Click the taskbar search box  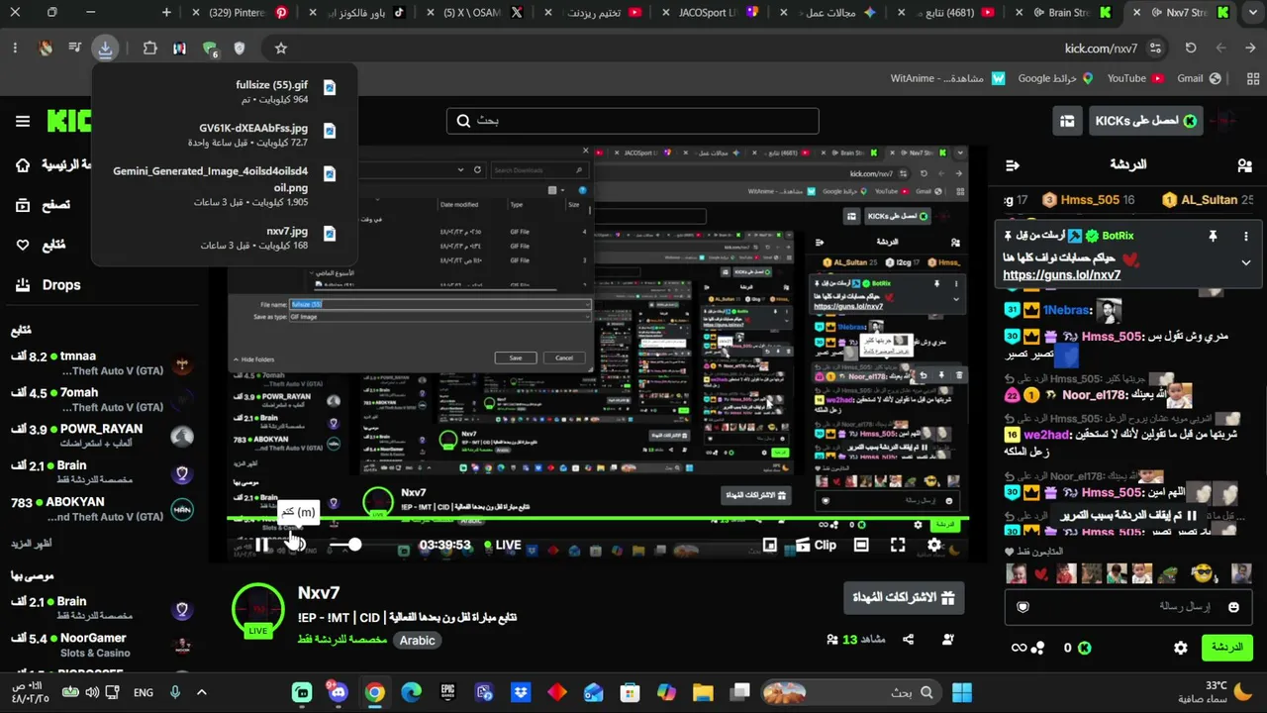(x=849, y=692)
